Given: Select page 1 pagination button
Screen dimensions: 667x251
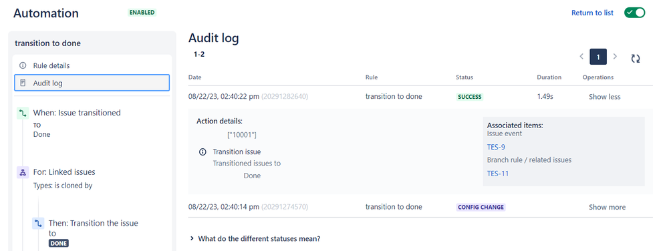Looking at the screenshot, I should pyautogui.click(x=598, y=57).
